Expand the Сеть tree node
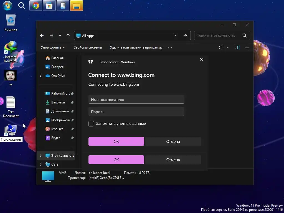The width and height of the screenshot is (284, 213). click(x=40, y=164)
